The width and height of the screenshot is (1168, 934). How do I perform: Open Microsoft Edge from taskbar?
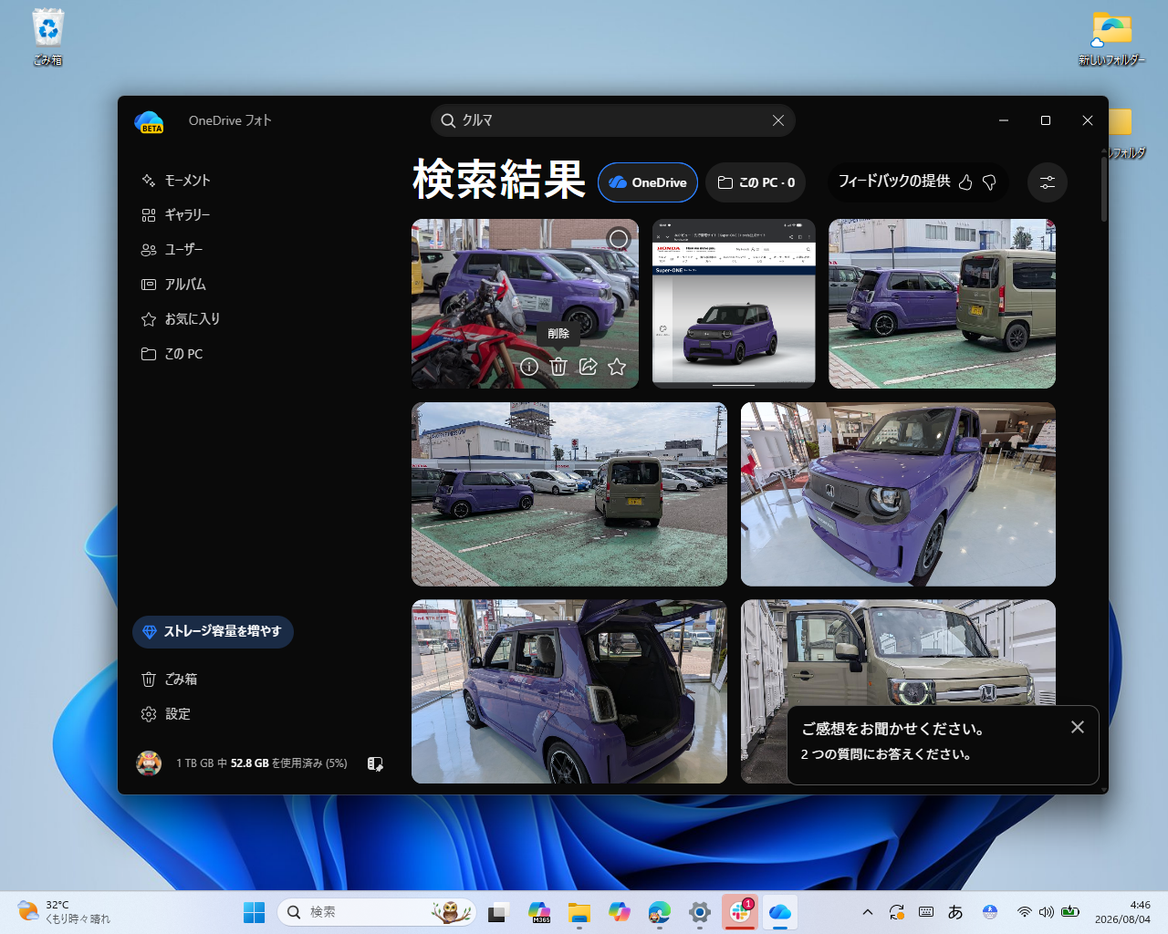click(x=660, y=912)
